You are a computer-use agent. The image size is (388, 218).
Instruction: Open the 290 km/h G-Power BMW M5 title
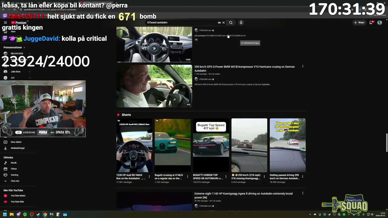click(244, 69)
